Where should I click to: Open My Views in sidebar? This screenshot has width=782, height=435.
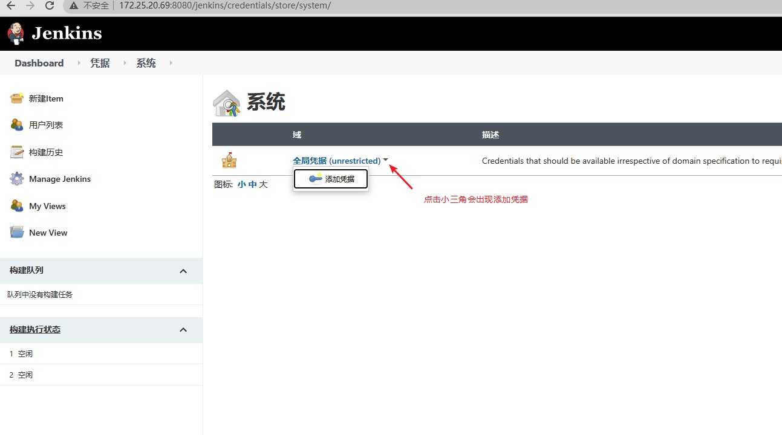tap(47, 206)
